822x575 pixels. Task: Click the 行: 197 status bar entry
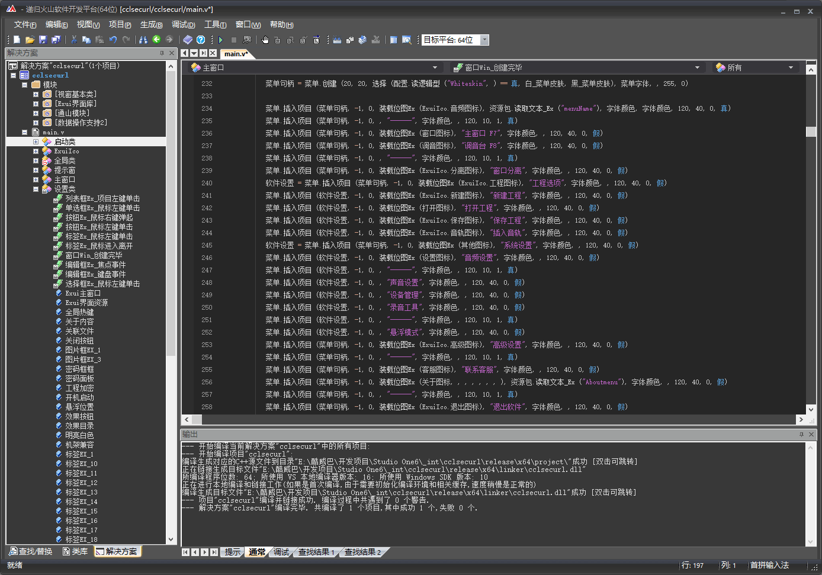pyautogui.click(x=692, y=566)
